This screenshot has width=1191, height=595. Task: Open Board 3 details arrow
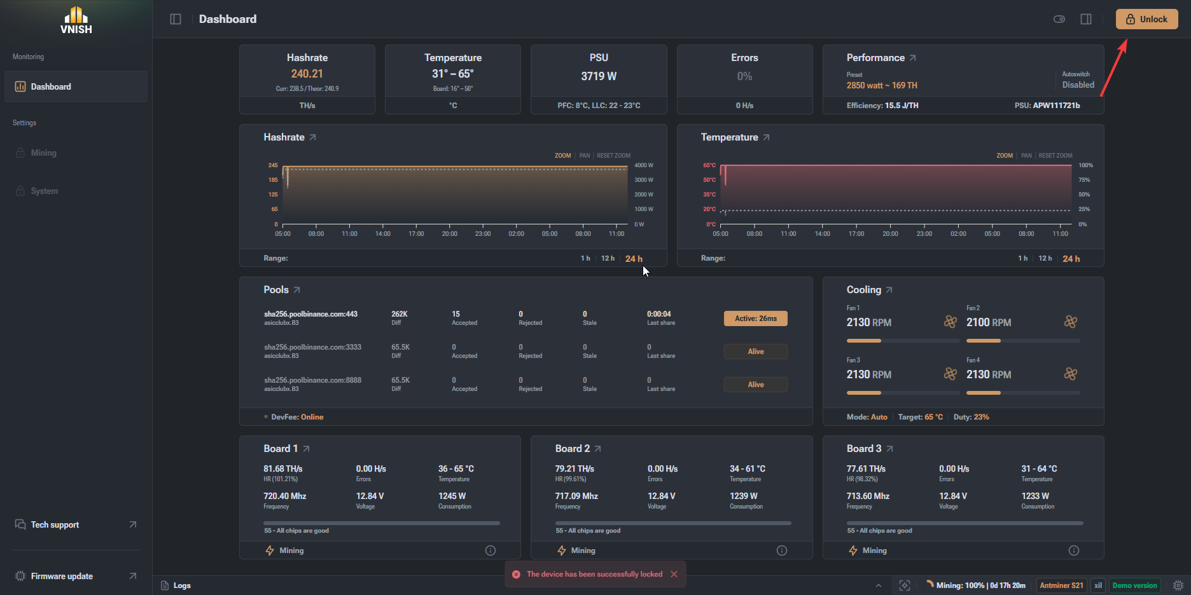tap(889, 449)
